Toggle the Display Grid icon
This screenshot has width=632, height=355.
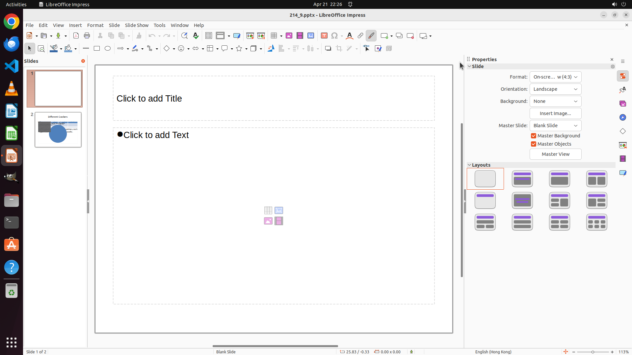(209, 35)
